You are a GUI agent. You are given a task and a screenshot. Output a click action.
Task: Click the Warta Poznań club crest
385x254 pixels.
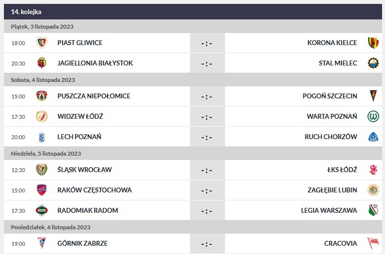[373, 117]
